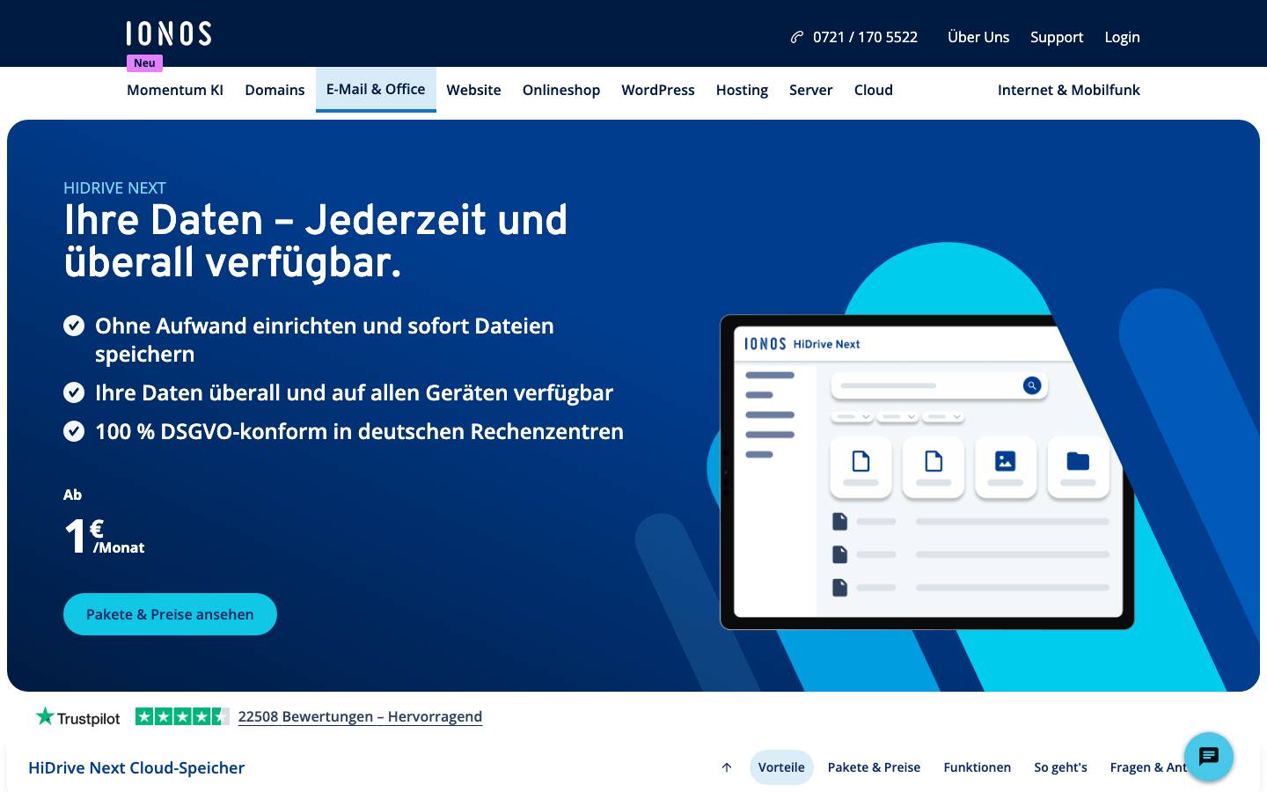Open the chat bubble widget
The height and width of the screenshot is (792, 1267).
tap(1209, 756)
